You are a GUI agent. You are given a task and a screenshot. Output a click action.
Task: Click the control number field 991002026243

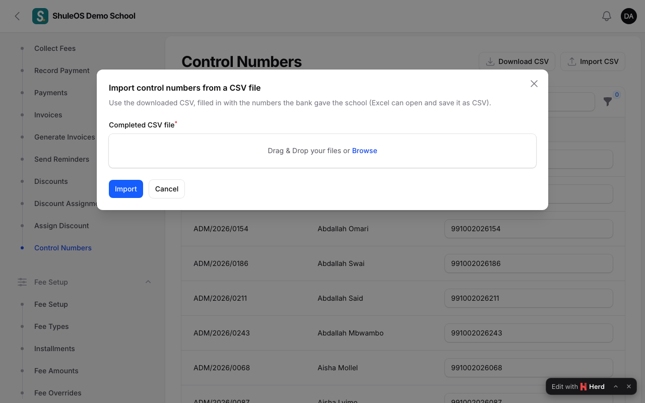pos(529,333)
